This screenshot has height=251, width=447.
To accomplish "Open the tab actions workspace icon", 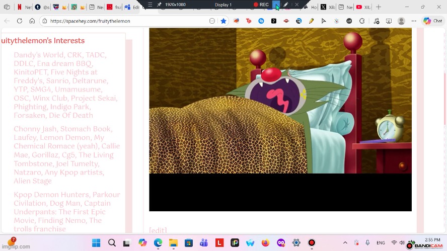I will pos(7,7).
